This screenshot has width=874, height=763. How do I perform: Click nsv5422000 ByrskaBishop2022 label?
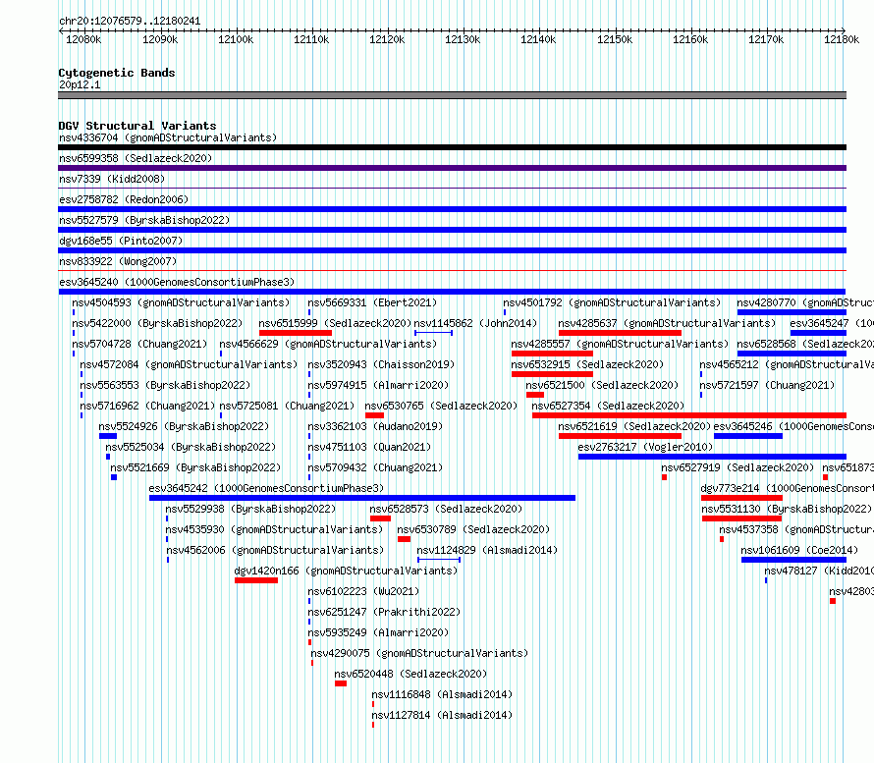157,323
